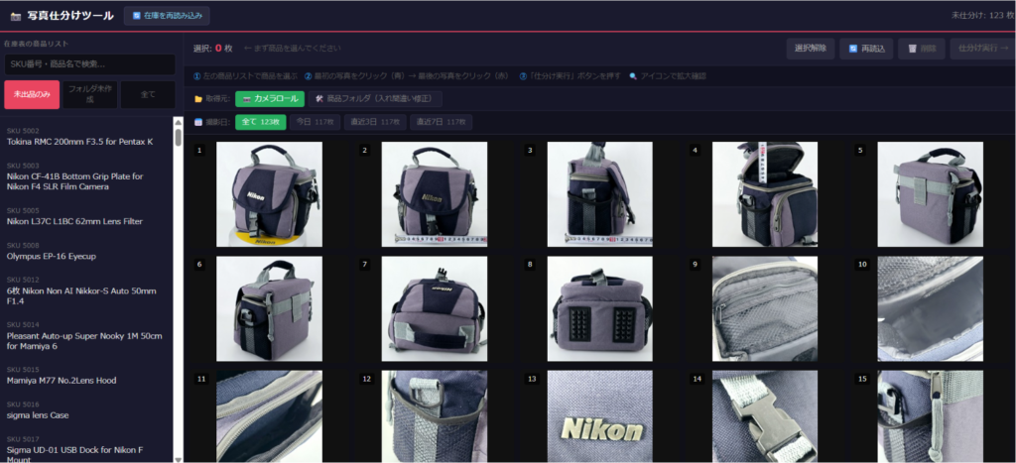1016x463 pixels.
Task: Click the 削除 delete button
Action: coord(922,49)
